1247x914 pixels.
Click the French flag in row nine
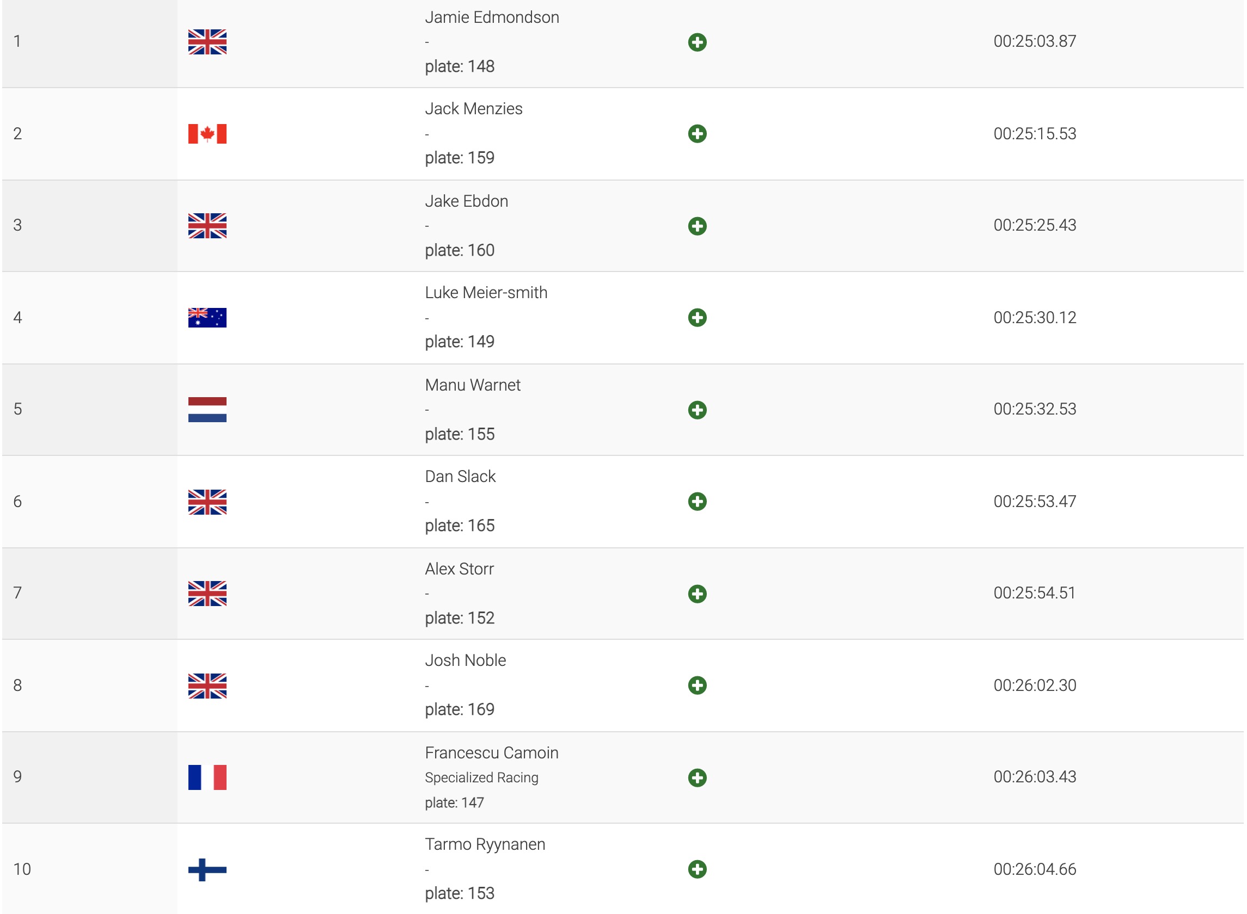207,777
